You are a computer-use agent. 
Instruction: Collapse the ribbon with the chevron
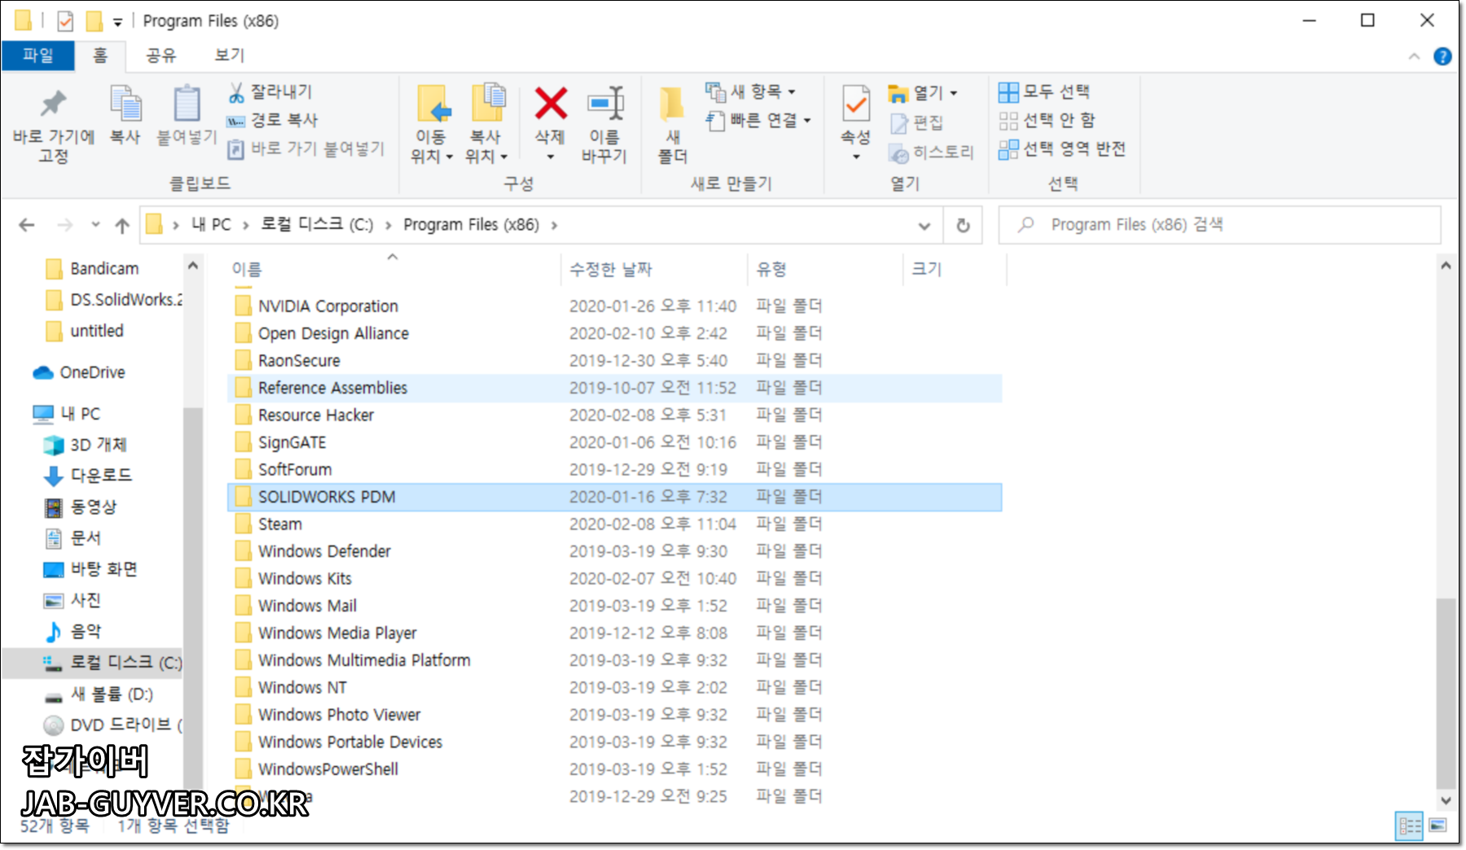(x=1414, y=56)
